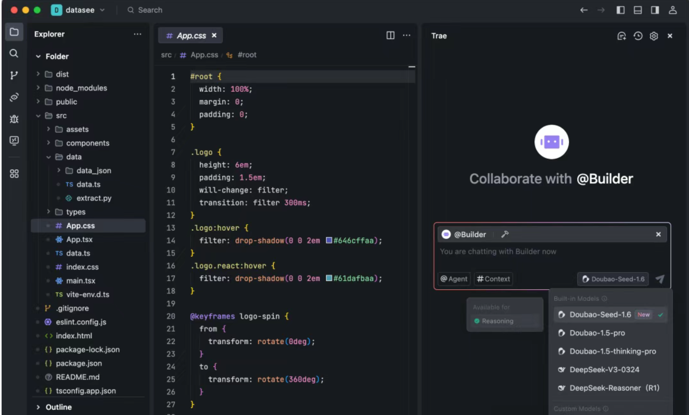The height and width of the screenshot is (415, 689).
Task: Open index.css in the explorer
Action: [x=82, y=267]
